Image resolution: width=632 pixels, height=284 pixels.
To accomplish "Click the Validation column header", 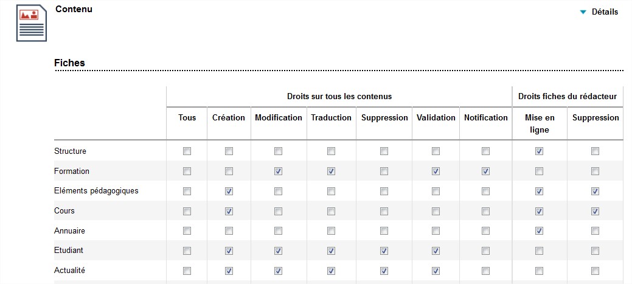I will coord(436,117).
